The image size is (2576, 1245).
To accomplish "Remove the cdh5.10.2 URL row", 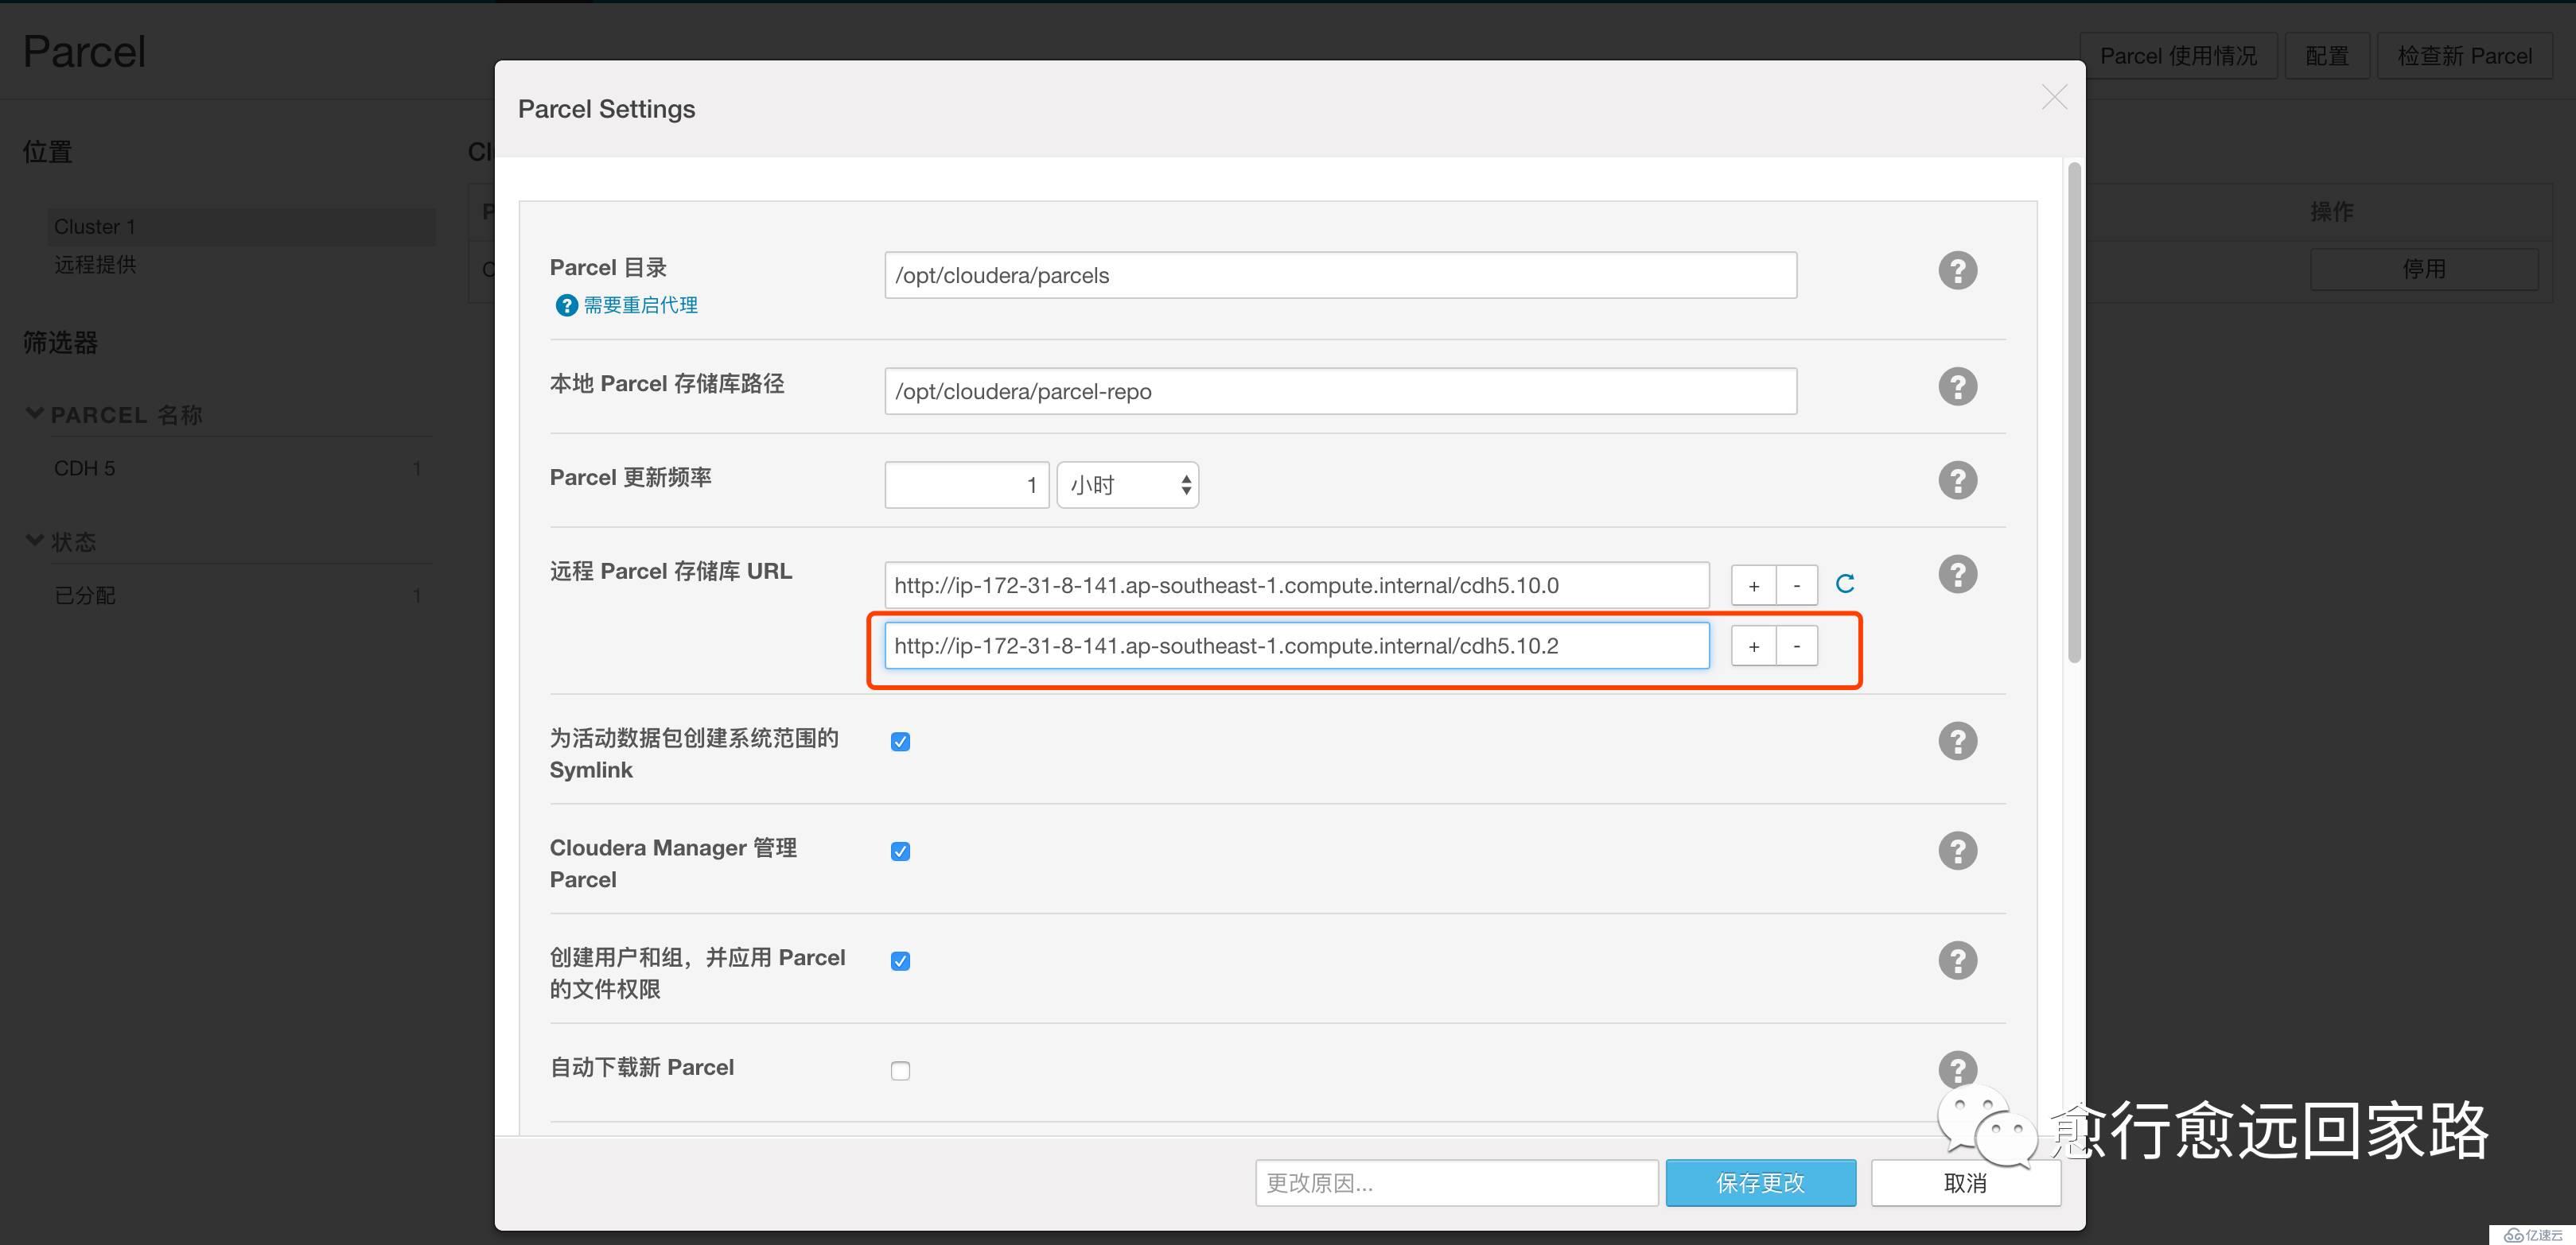I will pos(1796,646).
